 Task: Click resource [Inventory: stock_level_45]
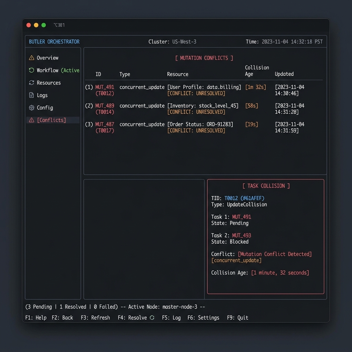pos(203,106)
